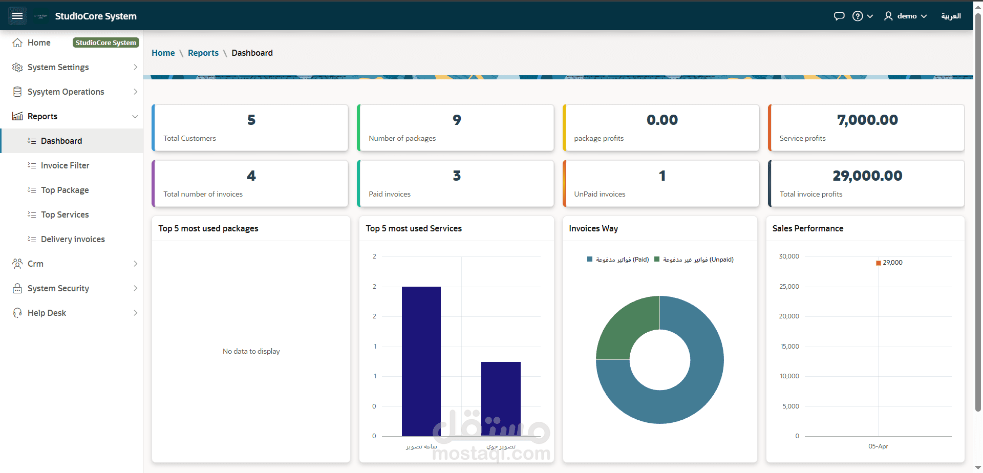The image size is (983, 473).
Task: Expand the System Settings submenu chevron
Action: 135,67
